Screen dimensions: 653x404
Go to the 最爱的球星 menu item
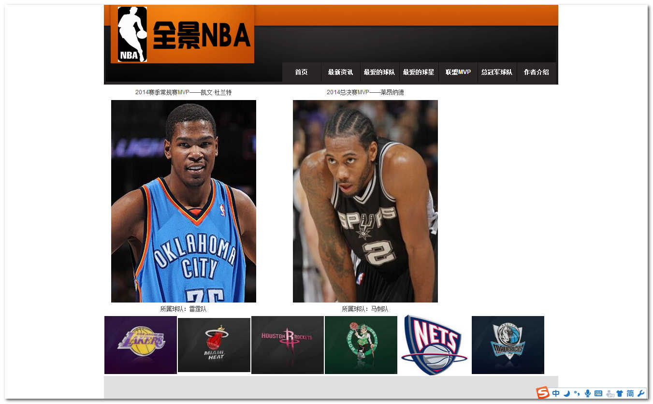coord(419,72)
